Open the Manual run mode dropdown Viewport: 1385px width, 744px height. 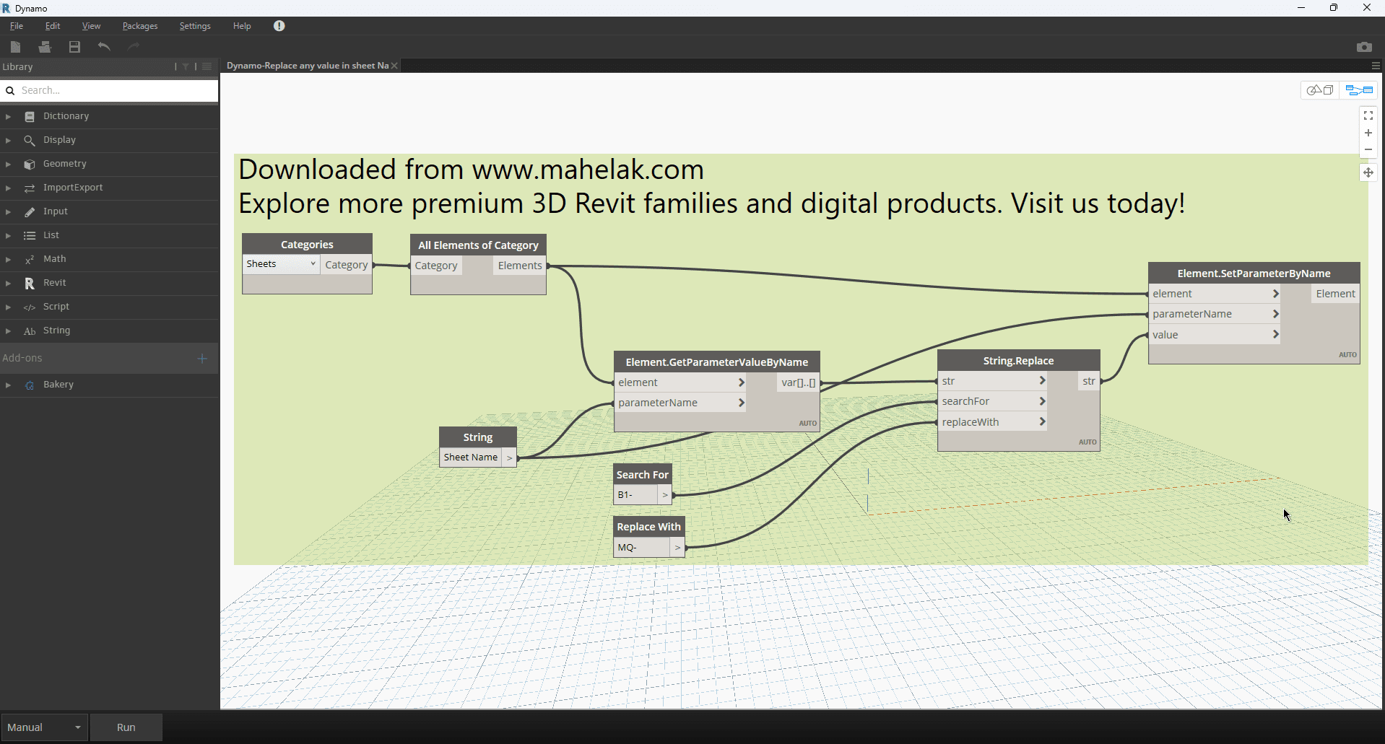tap(44, 727)
